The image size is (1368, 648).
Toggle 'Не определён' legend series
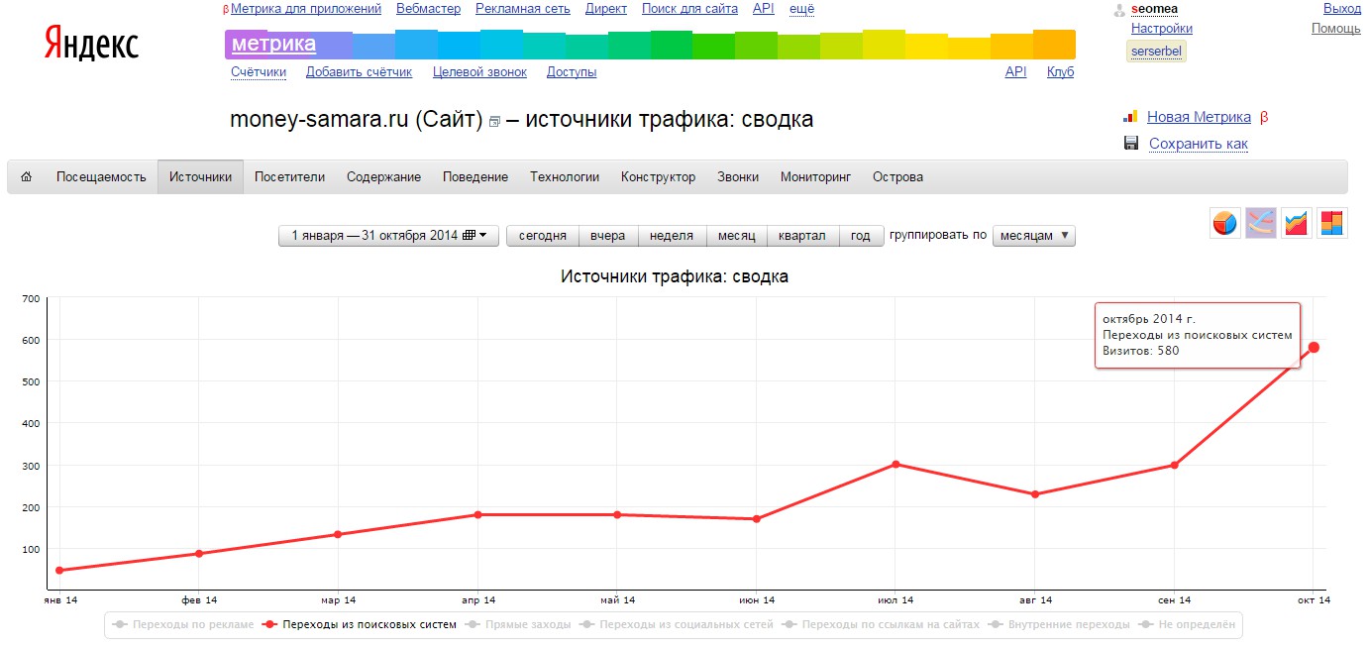(1188, 625)
